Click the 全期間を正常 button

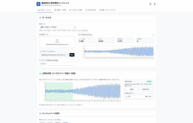[146, 89]
